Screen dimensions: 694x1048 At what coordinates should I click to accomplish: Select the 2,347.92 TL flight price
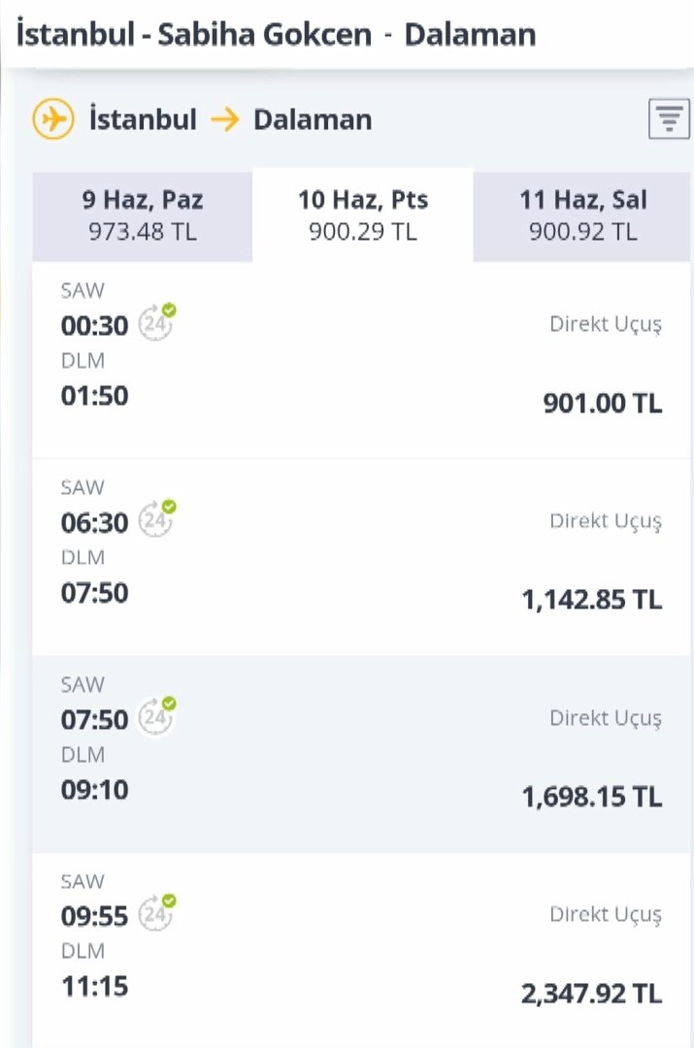coord(592,994)
